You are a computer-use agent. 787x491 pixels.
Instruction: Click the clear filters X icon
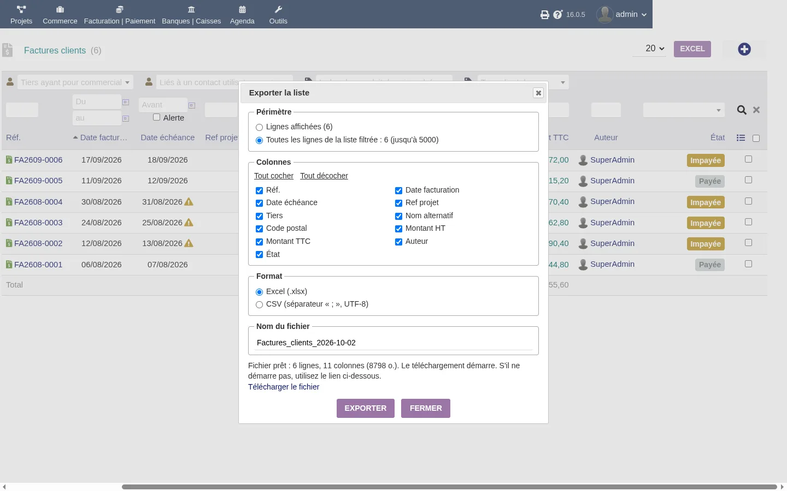coord(756,110)
